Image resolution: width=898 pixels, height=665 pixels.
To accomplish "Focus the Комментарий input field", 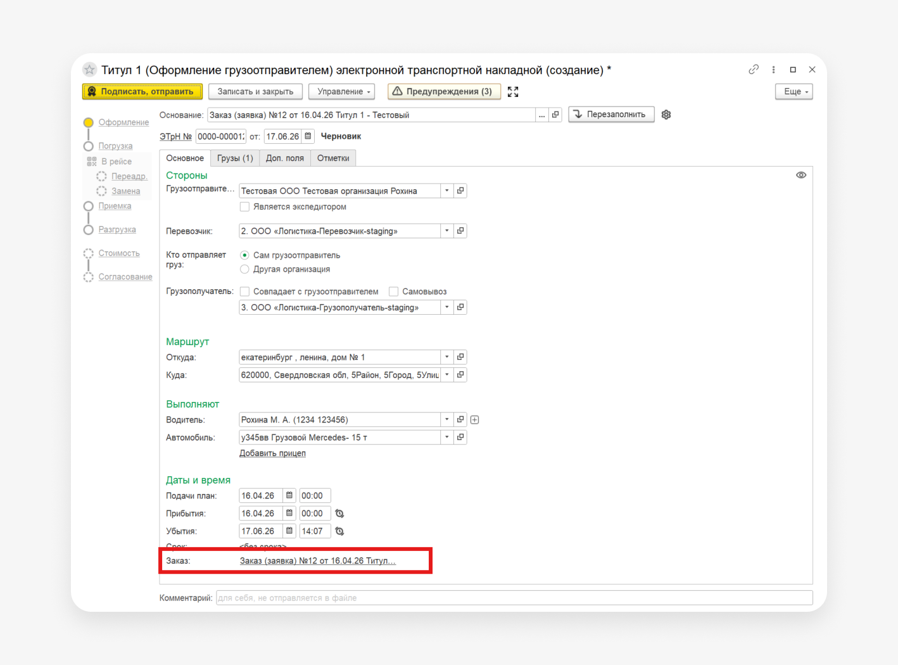I will pyautogui.click(x=514, y=598).
